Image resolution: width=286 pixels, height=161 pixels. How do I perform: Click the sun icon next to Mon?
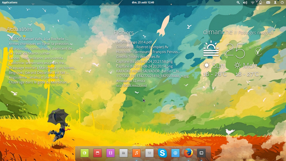237,65
